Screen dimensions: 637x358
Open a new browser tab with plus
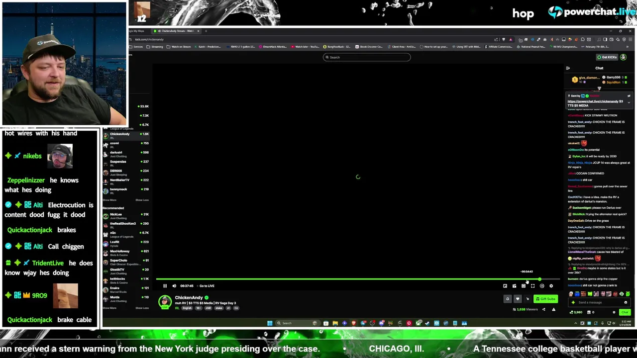click(x=205, y=31)
